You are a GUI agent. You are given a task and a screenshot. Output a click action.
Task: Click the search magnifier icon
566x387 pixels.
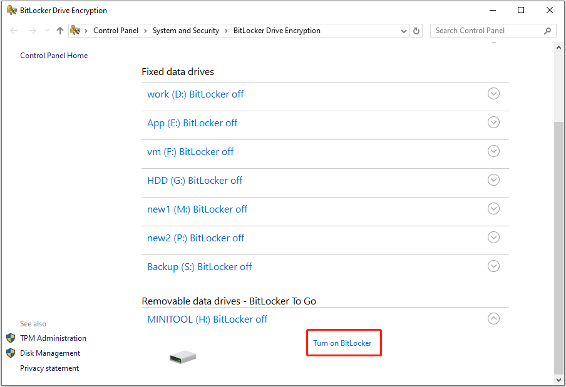coord(547,31)
